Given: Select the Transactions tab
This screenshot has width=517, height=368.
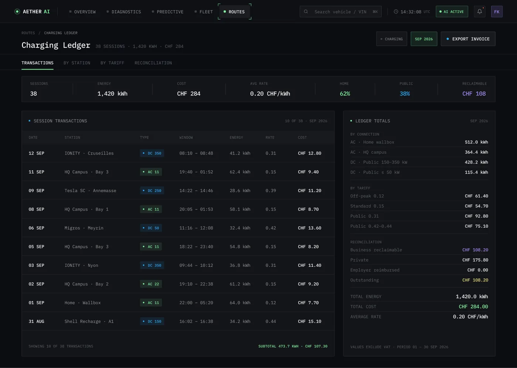Looking at the screenshot, I should [x=37, y=63].
